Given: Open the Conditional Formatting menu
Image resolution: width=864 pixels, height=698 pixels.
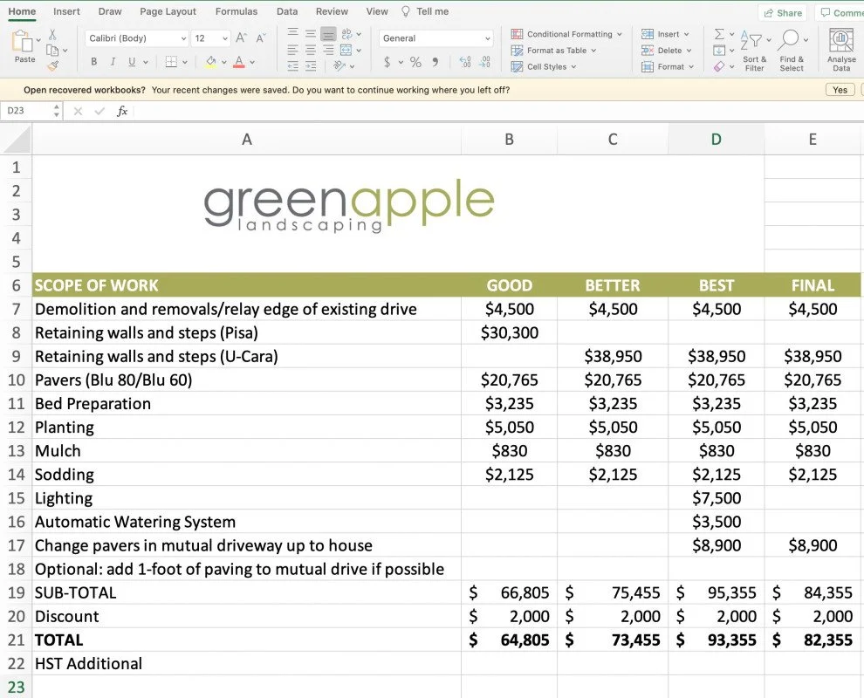Looking at the screenshot, I should pyautogui.click(x=566, y=34).
